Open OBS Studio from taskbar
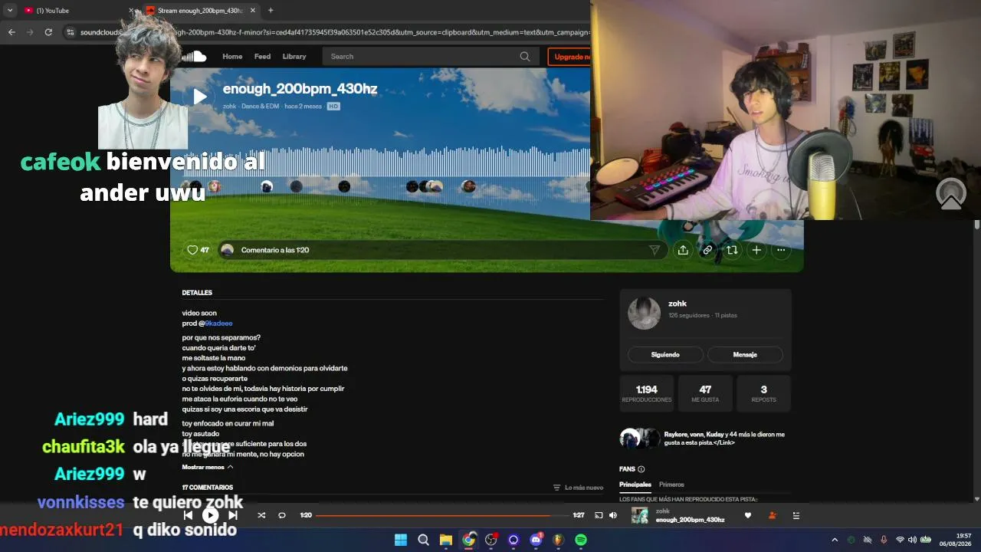The height and width of the screenshot is (552, 981). 490,540
